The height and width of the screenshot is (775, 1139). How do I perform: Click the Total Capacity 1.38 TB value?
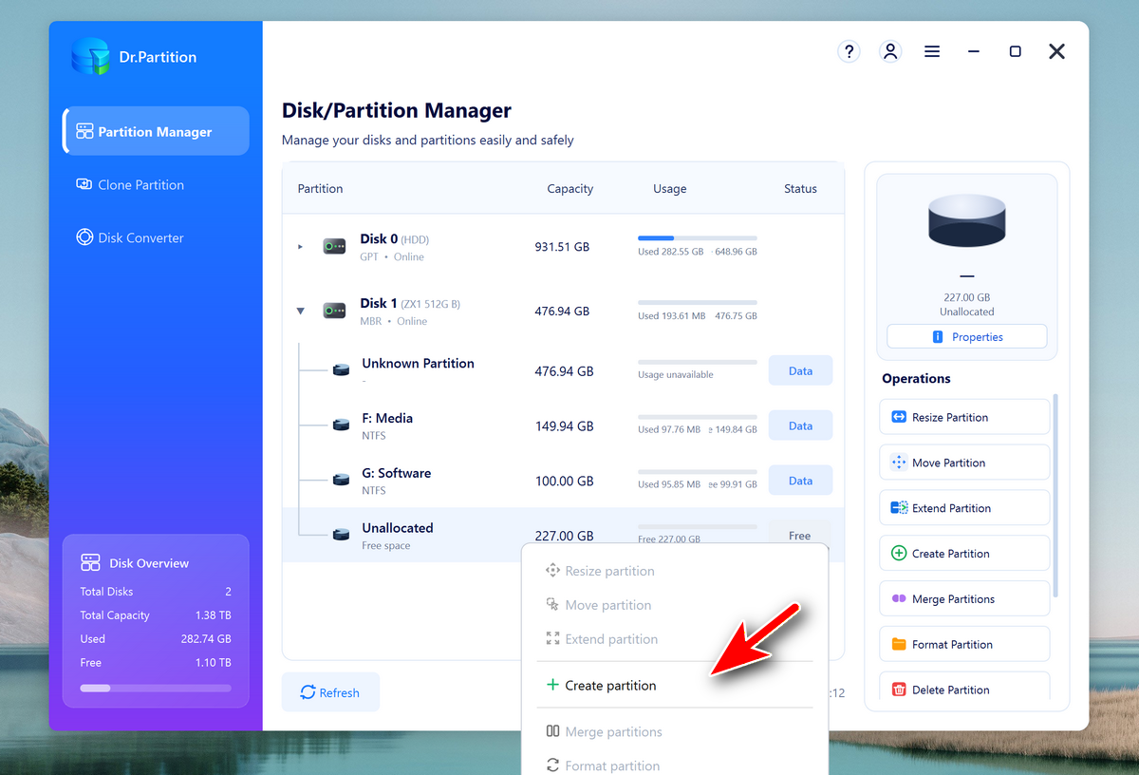coord(212,615)
